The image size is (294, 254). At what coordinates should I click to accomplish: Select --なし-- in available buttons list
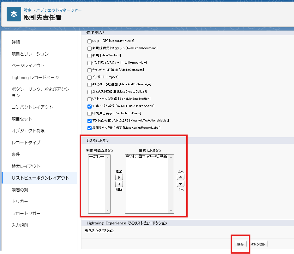(96, 156)
